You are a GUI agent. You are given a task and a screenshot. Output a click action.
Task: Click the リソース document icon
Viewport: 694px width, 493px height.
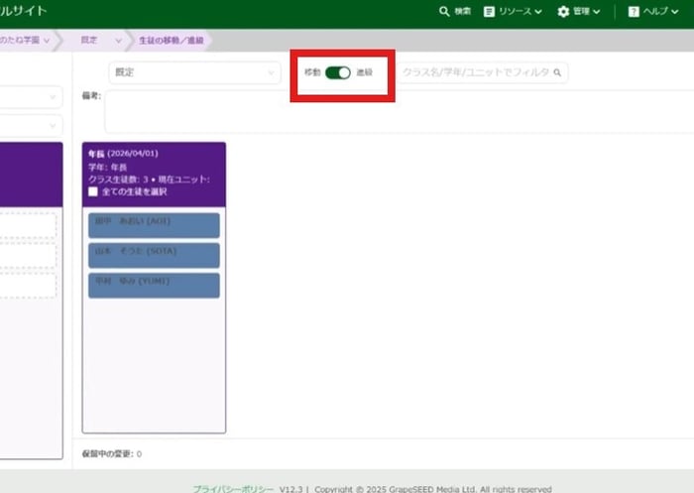point(489,12)
